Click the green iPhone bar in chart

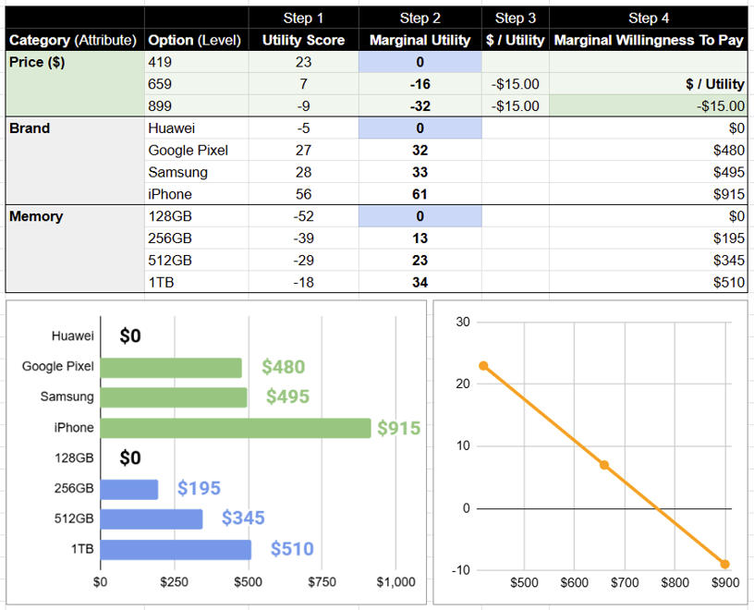(x=236, y=428)
